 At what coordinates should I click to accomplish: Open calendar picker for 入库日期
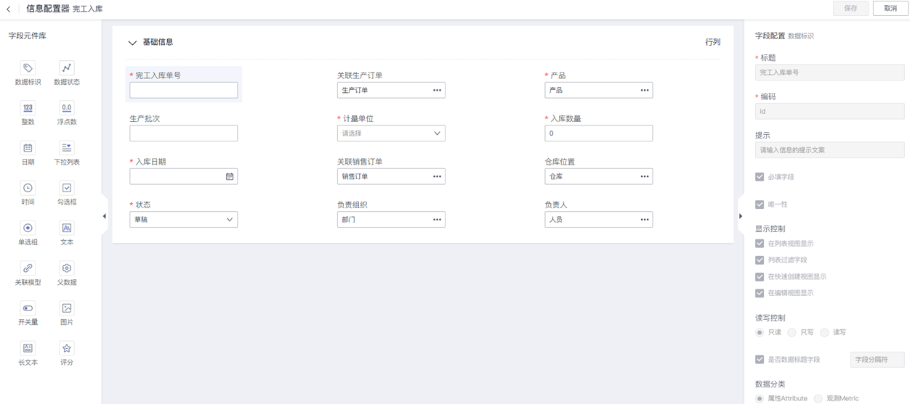click(x=230, y=176)
